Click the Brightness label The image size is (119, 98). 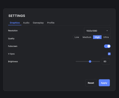point(13,62)
